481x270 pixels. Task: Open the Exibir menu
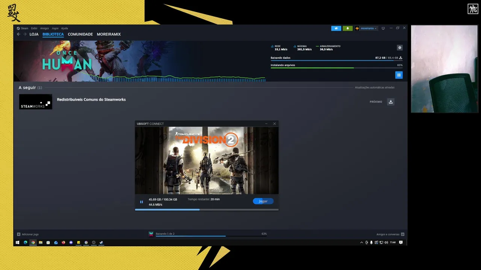click(x=34, y=28)
